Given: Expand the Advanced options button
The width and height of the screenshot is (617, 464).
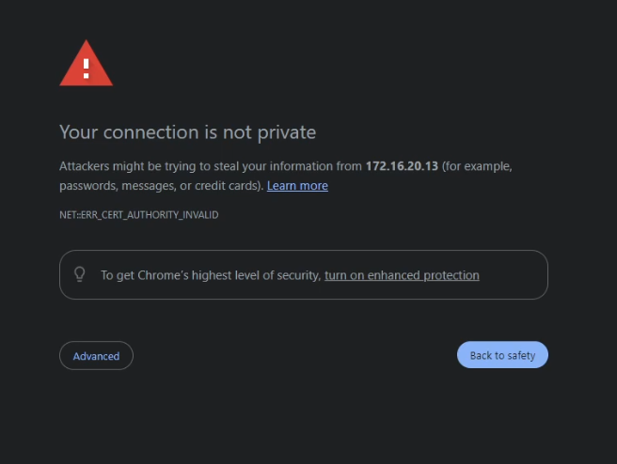Looking at the screenshot, I should pos(96,356).
